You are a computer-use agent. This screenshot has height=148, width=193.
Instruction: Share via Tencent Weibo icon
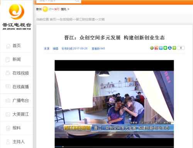pos(161,48)
